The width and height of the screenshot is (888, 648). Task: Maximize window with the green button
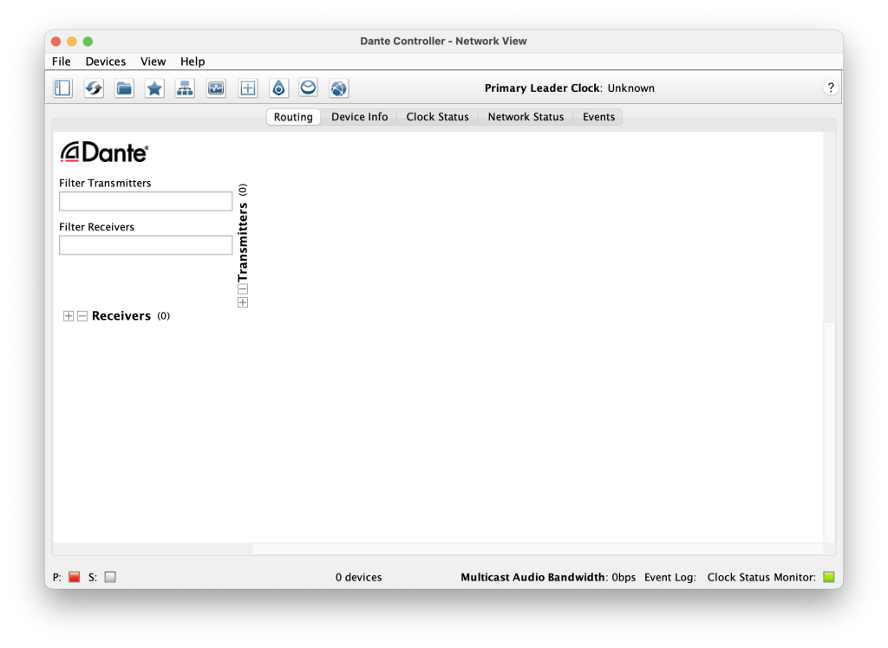(88, 42)
